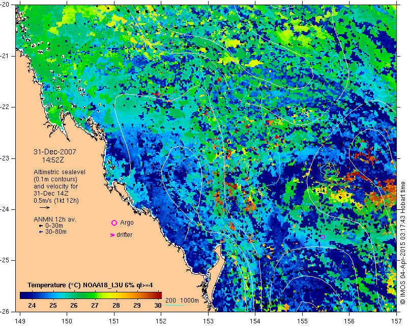Click the date label 31-Dec-2007
The height and width of the screenshot is (326, 407).
tap(55, 152)
